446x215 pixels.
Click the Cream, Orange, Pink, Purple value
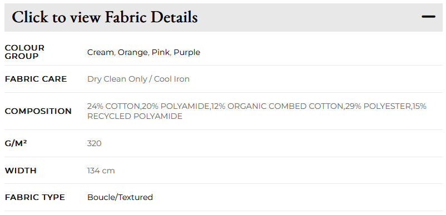(143, 53)
